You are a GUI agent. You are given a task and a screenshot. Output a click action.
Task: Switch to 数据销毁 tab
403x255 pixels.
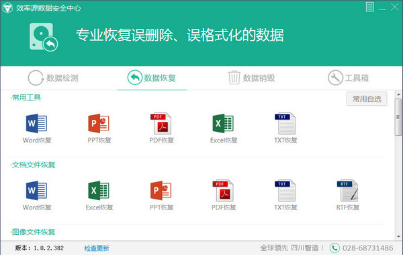[251, 78]
